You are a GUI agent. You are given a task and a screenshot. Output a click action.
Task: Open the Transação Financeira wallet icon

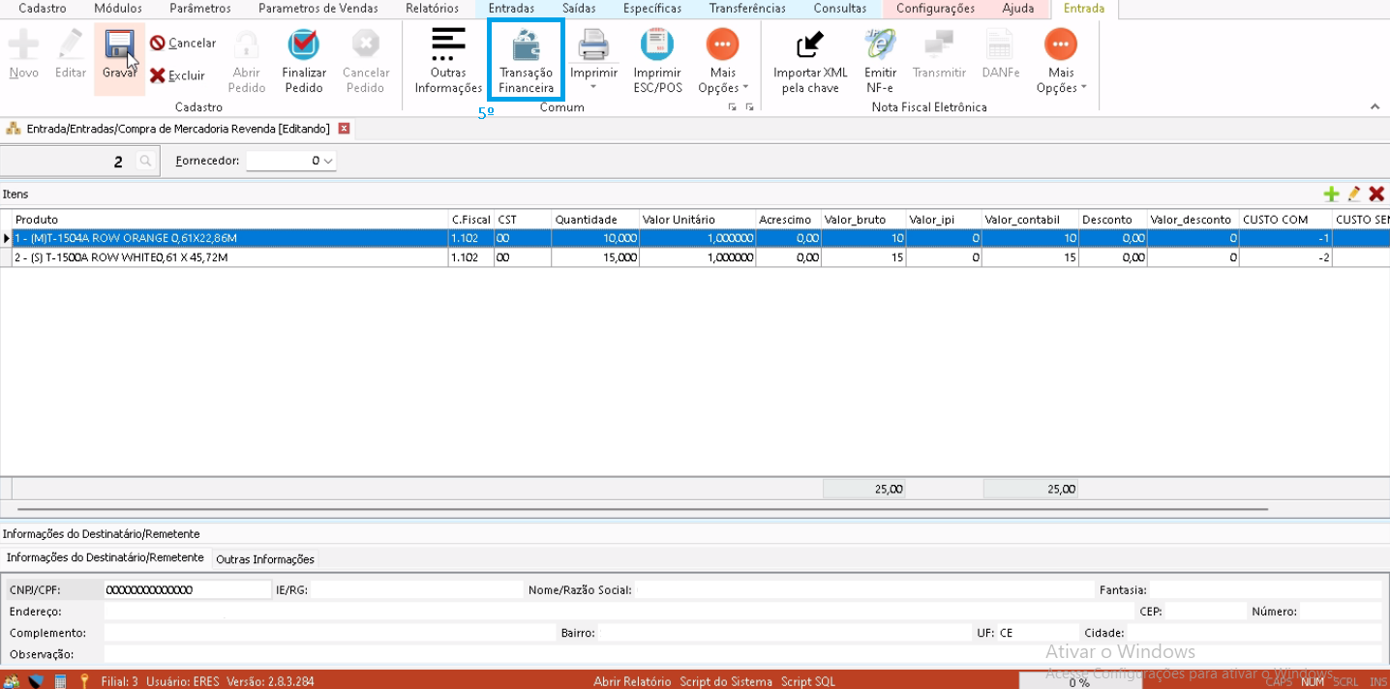[527, 45]
